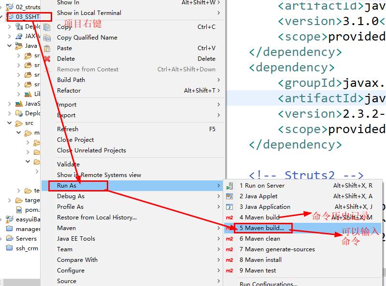Click m2 icon beside Maven clean
This screenshot has height=286, width=386.
point(229,239)
